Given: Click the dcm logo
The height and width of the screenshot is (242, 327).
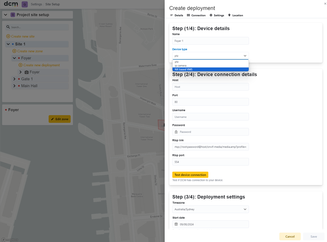Looking at the screenshot, I should point(11,4).
